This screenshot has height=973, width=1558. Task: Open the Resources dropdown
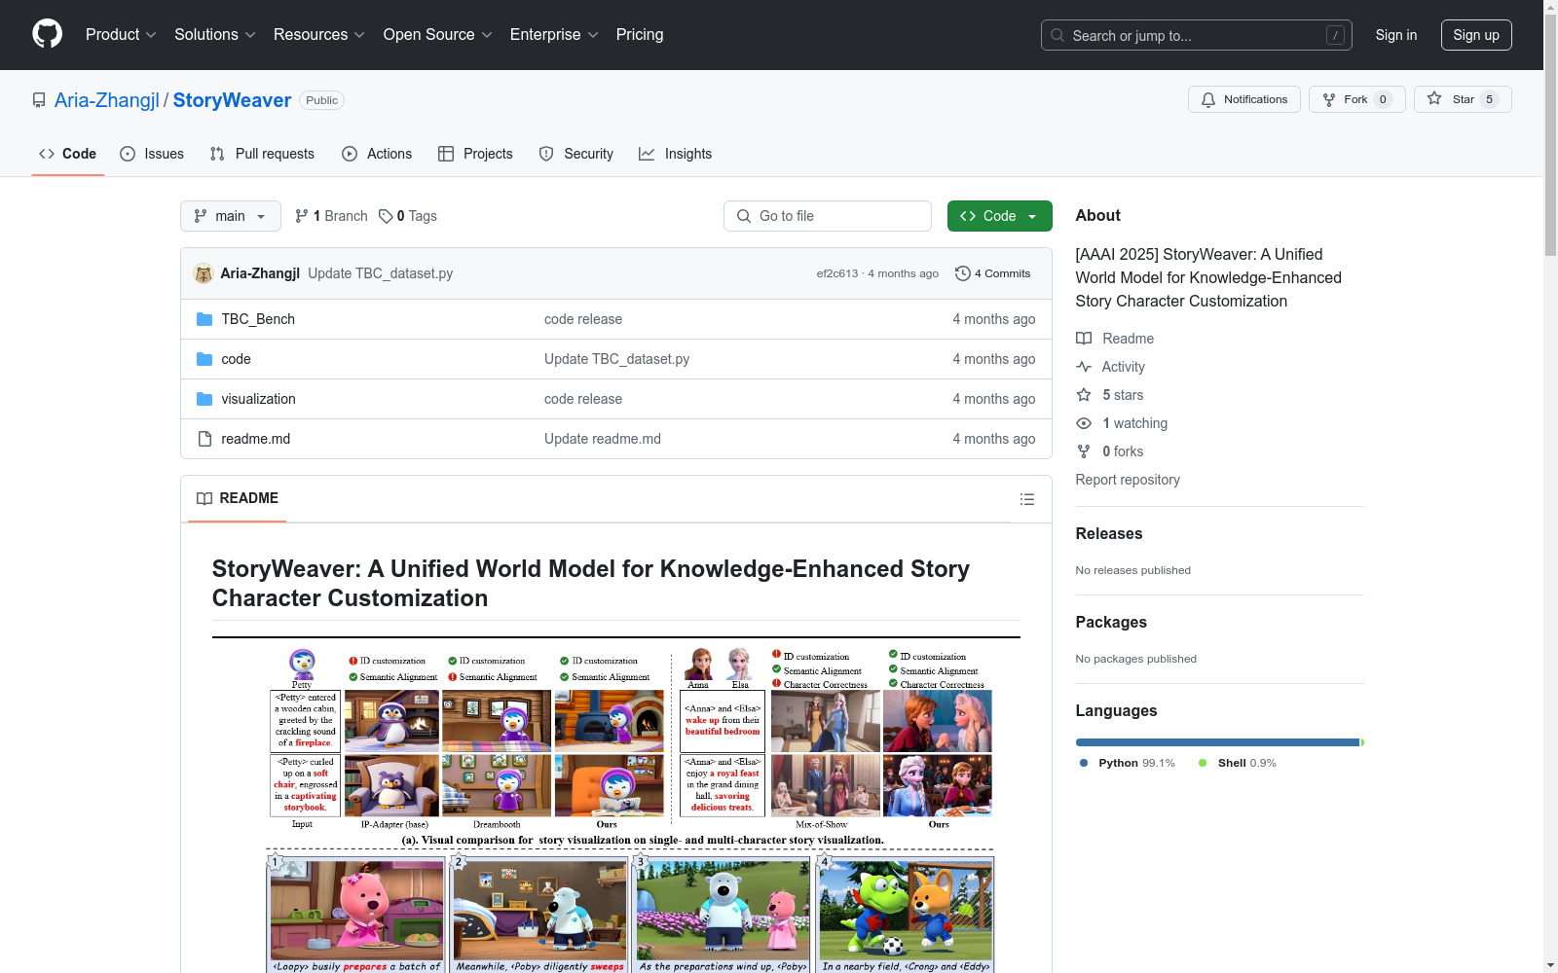[x=319, y=34]
